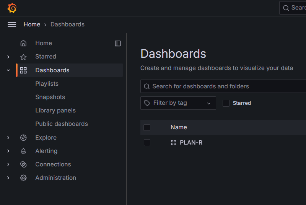Toggle the hamburger navigation menu
The width and height of the screenshot is (306, 205).
(x=12, y=24)
